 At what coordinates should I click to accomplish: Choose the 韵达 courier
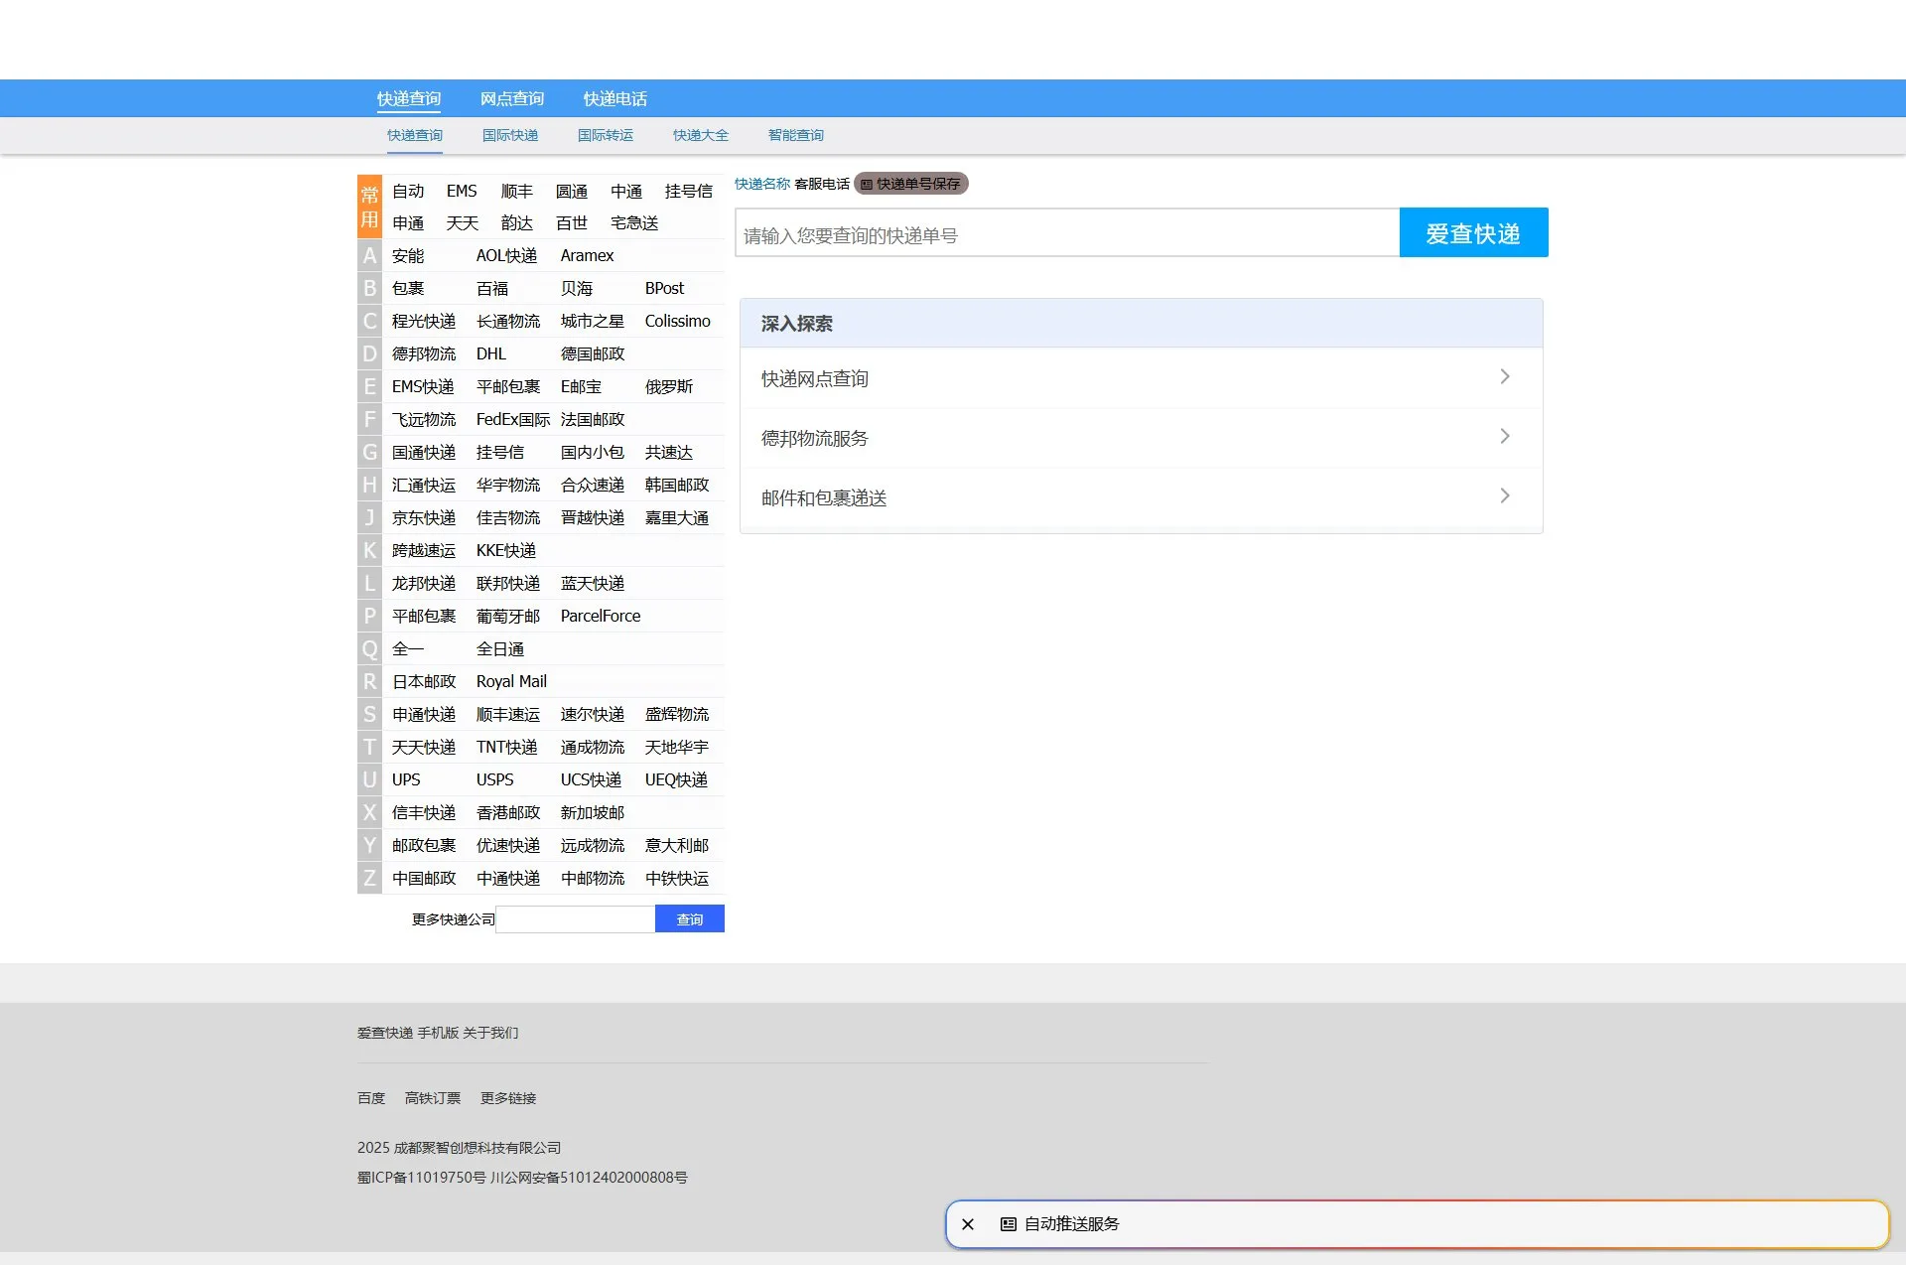pyautogui.click(x=517, y=223)
